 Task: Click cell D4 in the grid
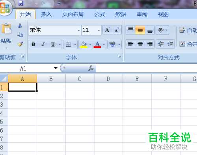[x=108, y=113]
